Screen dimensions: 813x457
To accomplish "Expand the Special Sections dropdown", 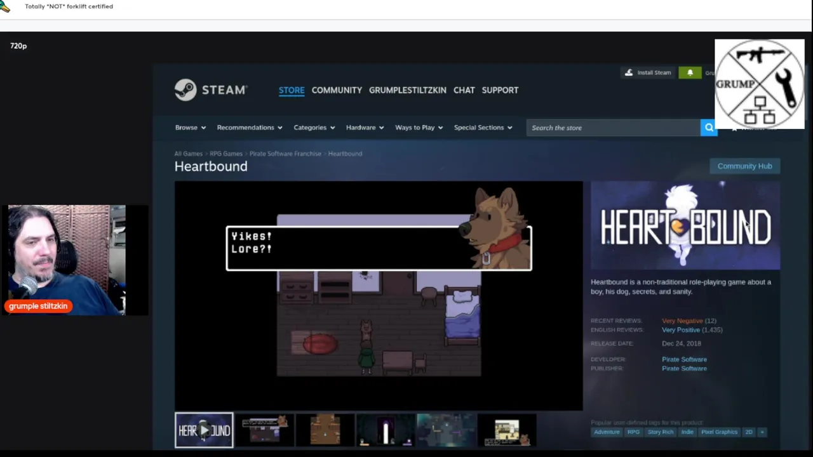I will (x=483, y=128).
